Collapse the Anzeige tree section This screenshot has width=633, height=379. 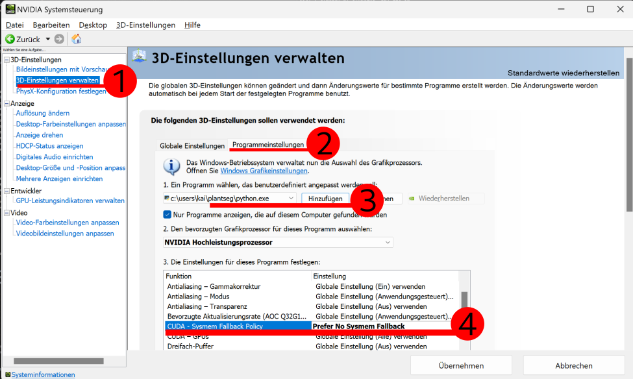click(x=6, y=103)
